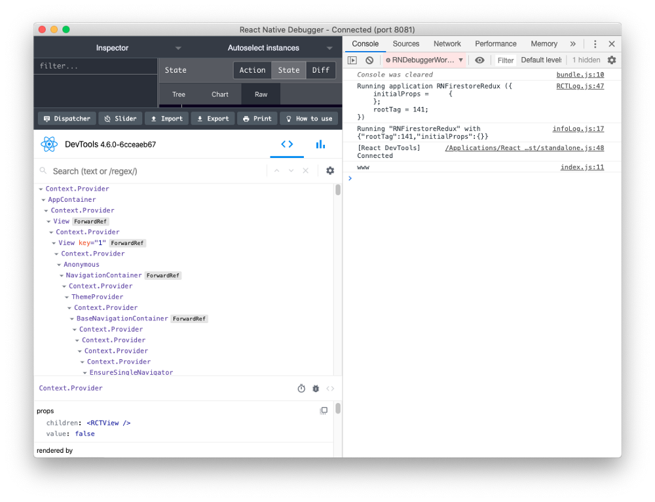Open React DevTools settings gear

pyautogui.click(x=330, y=170)
